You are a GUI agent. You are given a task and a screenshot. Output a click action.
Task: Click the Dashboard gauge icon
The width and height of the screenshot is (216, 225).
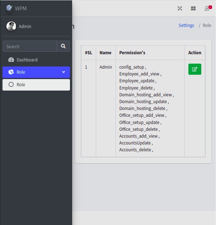[11, 60]
